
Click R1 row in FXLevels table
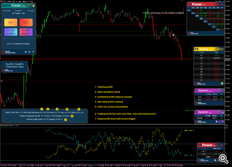click(208, 55)
